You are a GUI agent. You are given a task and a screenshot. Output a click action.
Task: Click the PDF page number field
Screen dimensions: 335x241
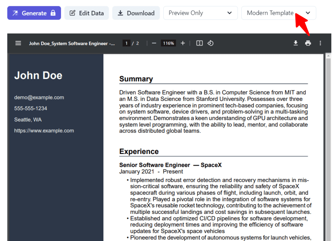point(127,43)
